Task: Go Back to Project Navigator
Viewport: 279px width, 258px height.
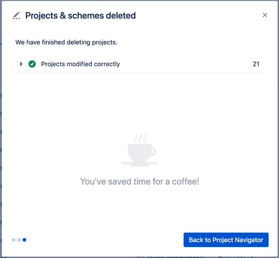Action: [226, 240]
